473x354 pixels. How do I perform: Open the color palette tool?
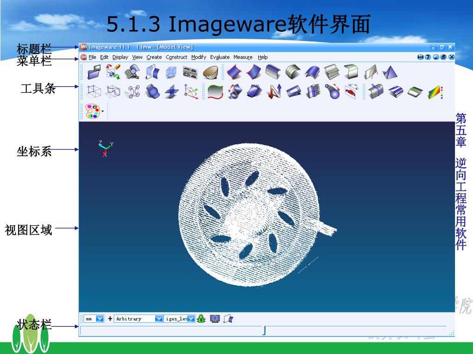click(92, 112)
